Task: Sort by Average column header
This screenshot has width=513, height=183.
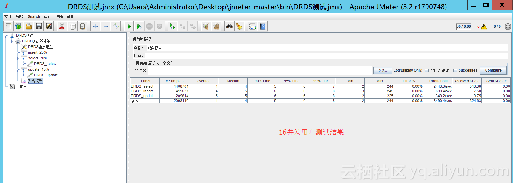Action: coord(204,81)
